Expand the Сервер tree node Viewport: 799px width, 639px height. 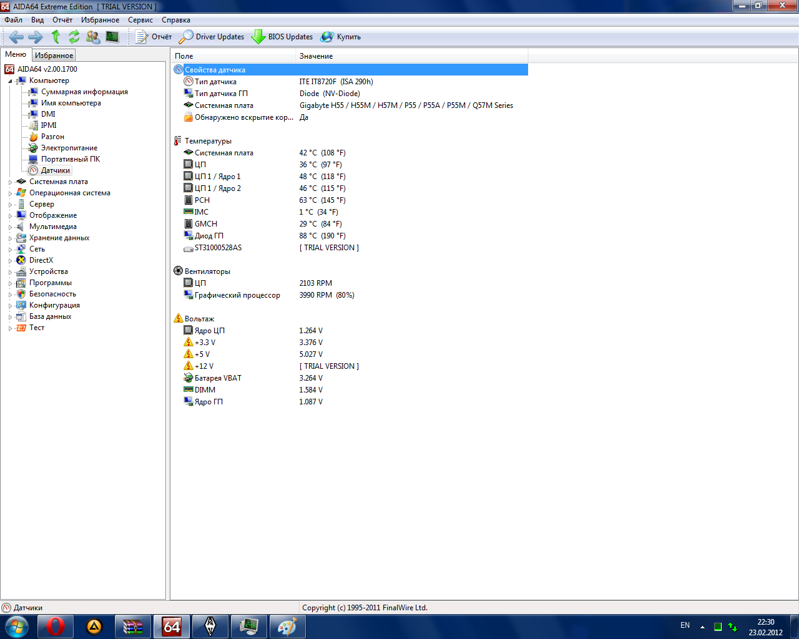(10, 205)
